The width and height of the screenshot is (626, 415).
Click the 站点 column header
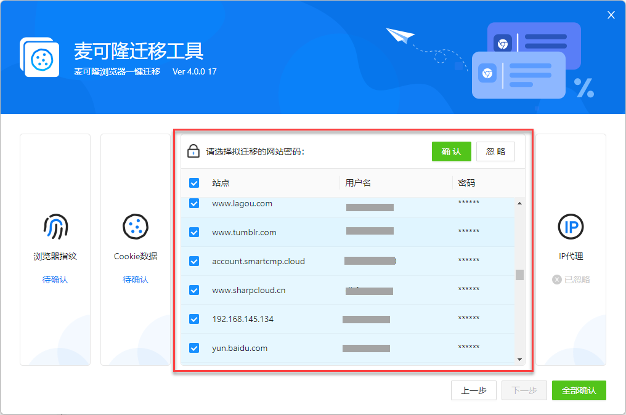pos(221,183)
